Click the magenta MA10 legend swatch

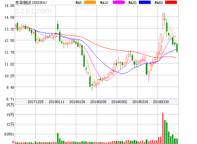click(119, 2)
